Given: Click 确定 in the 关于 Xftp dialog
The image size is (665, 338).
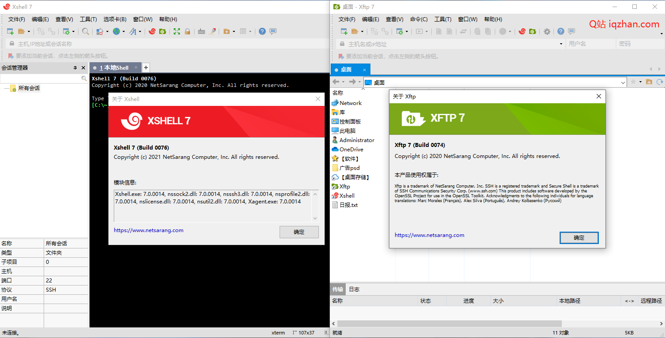Looking at the screenshot, I should click(579, 237).
